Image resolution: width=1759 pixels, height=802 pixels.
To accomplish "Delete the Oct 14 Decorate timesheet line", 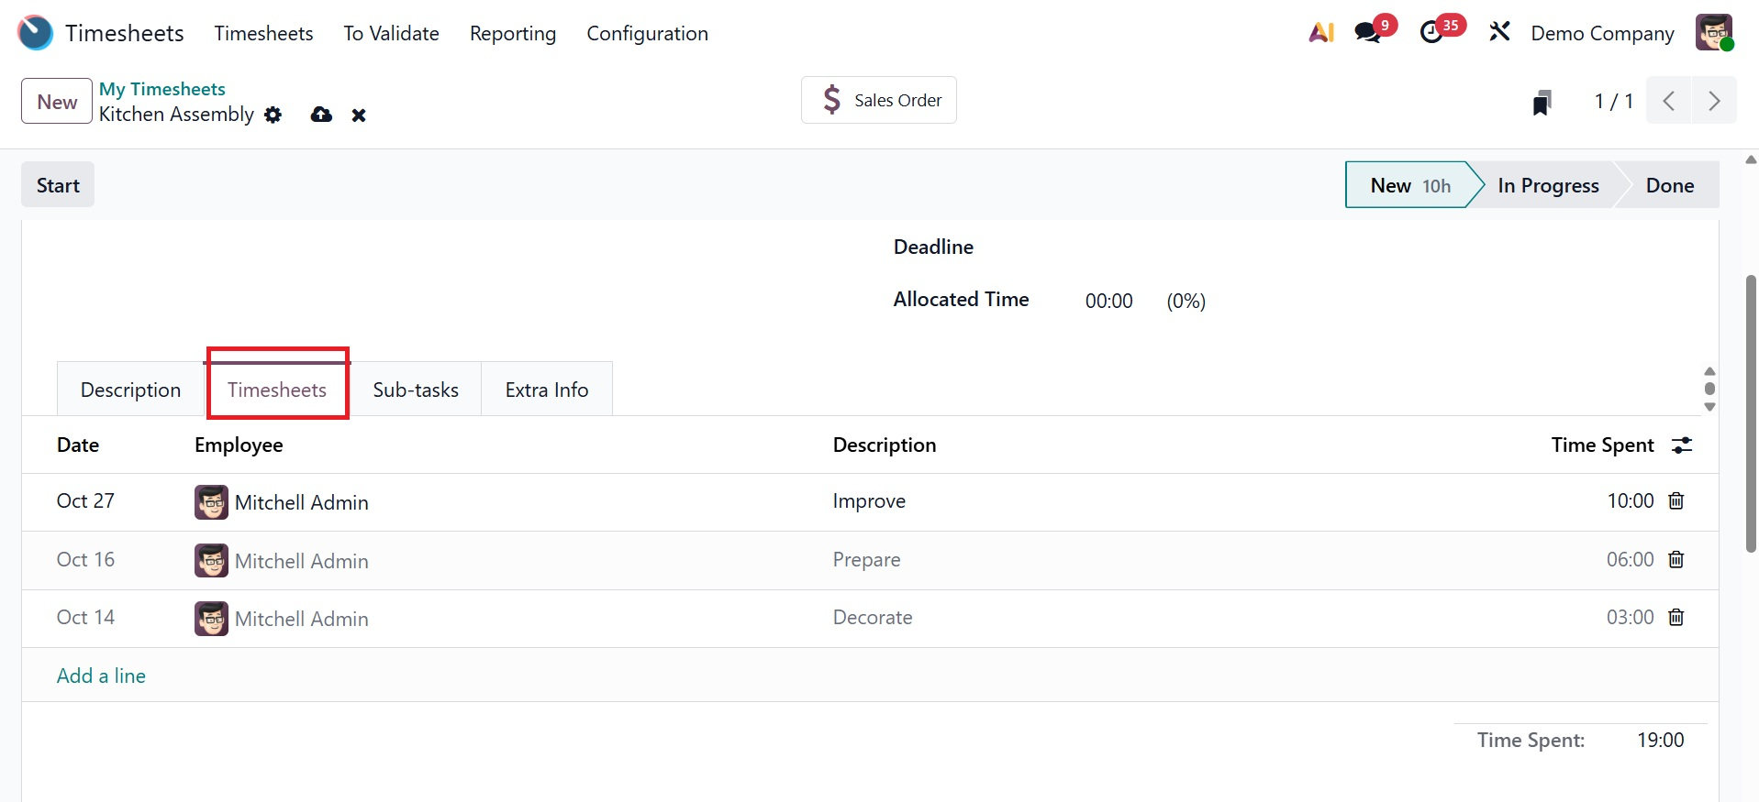I will pyautogui.click(x=1676, y=617).
